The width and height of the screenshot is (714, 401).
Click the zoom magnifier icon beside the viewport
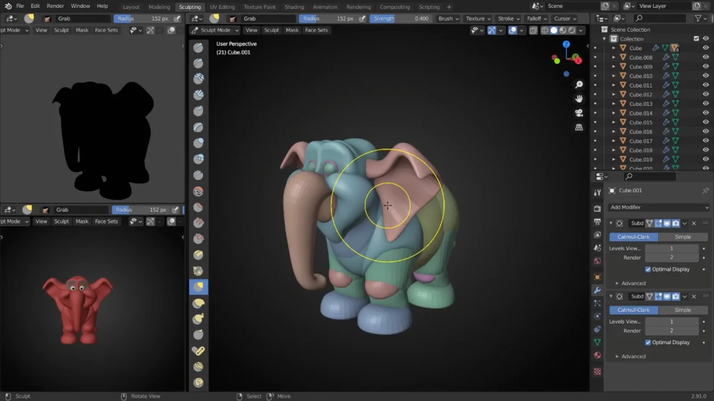(579, 85)
